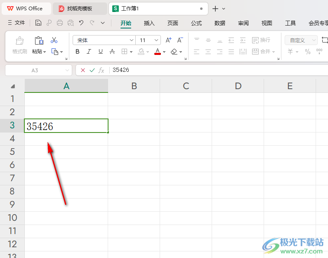Image resolution: width=328 pixels, height=258 pixels.
Task: Toggle justify alignment
Action: point(231,52)
